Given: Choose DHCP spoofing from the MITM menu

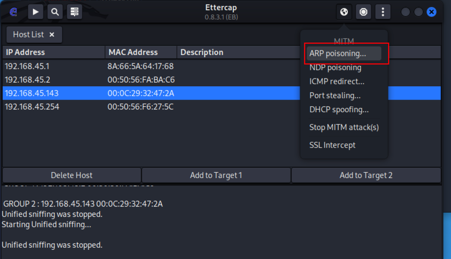Looking at the screenshot, I should point(339,109).
